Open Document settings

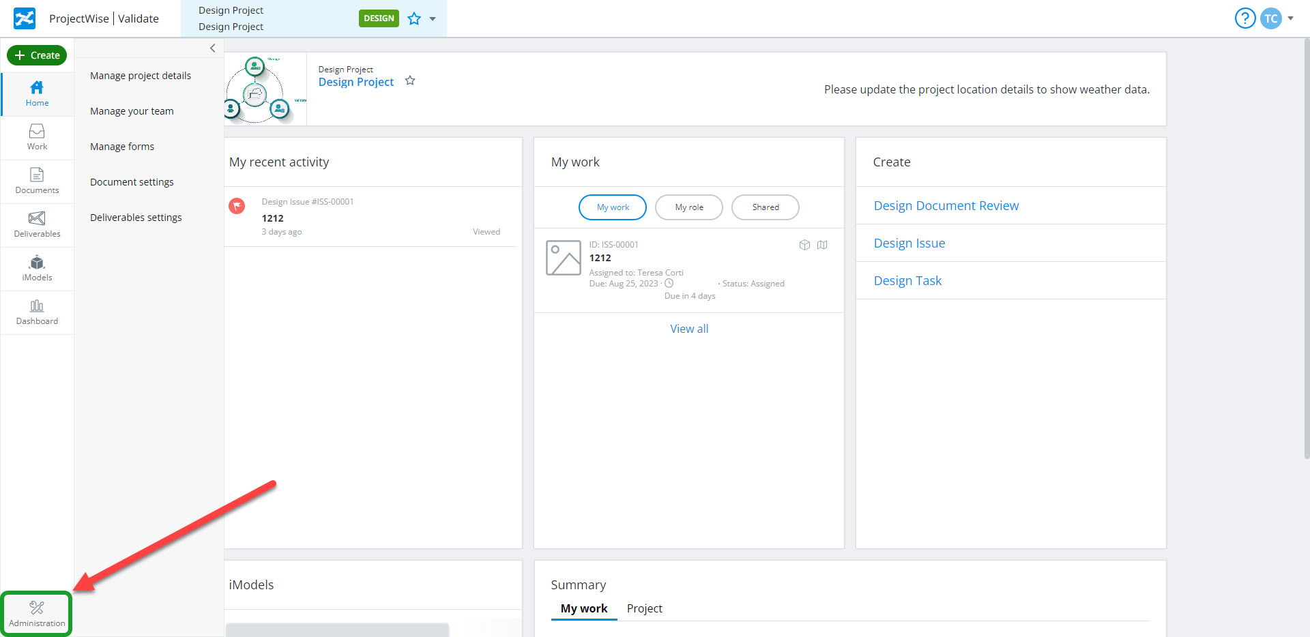pos(132,182)
